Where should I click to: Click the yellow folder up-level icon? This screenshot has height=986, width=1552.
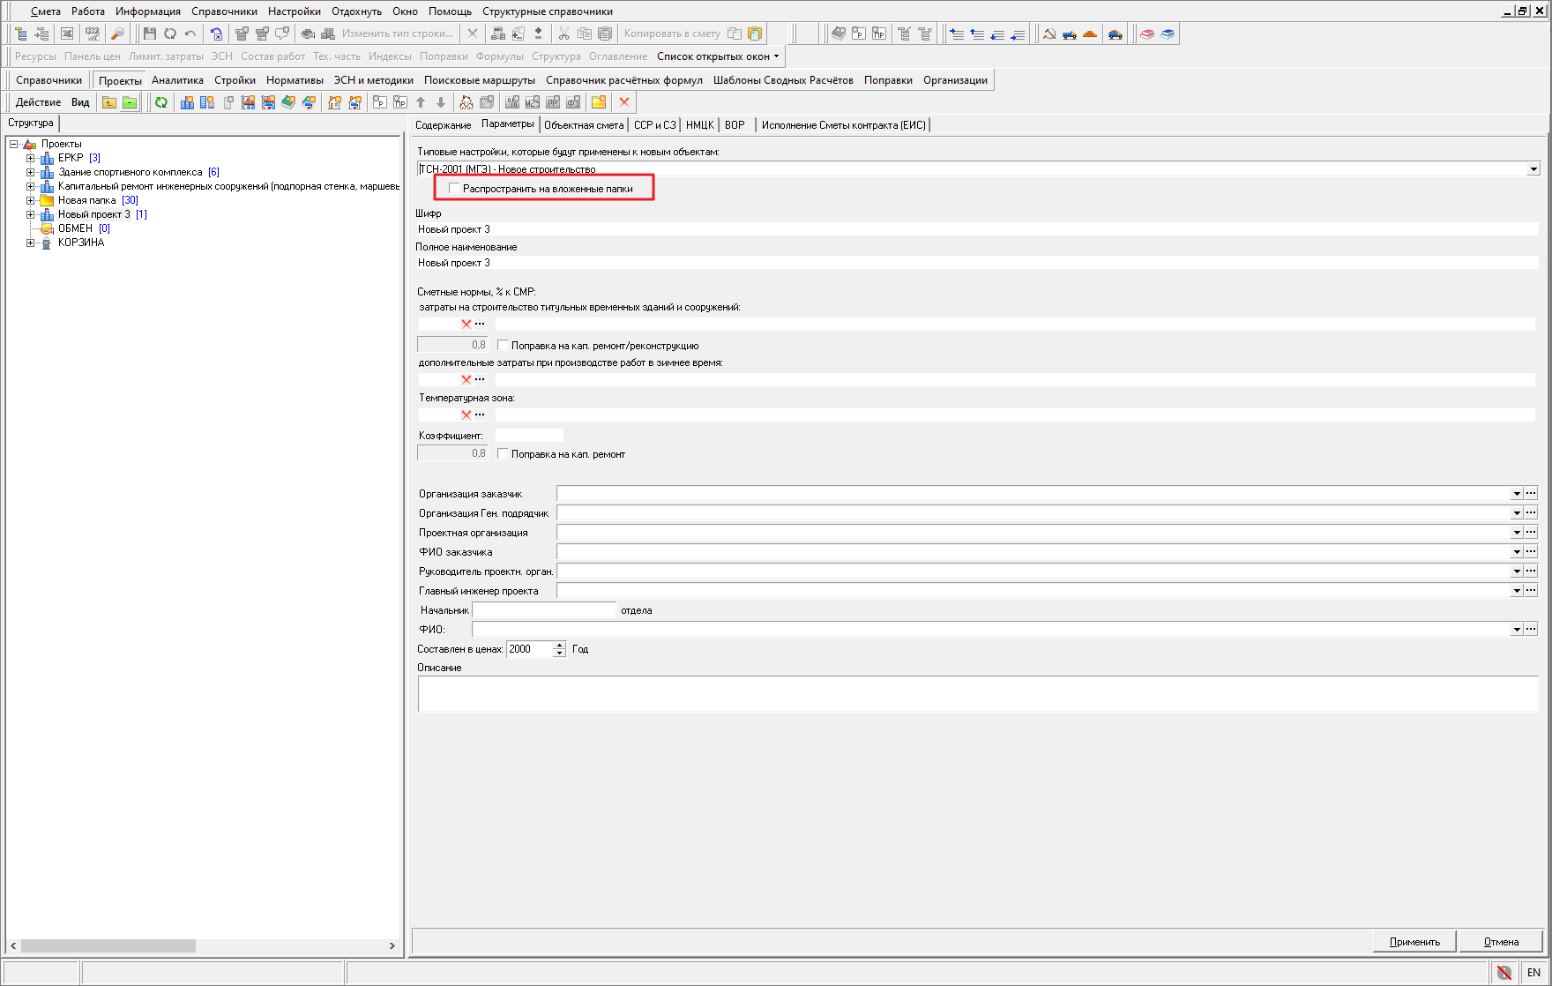point(109,102)
